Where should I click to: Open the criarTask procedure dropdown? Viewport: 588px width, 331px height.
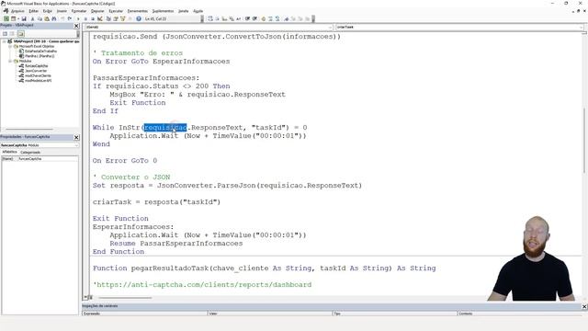[x=459, y=27]
